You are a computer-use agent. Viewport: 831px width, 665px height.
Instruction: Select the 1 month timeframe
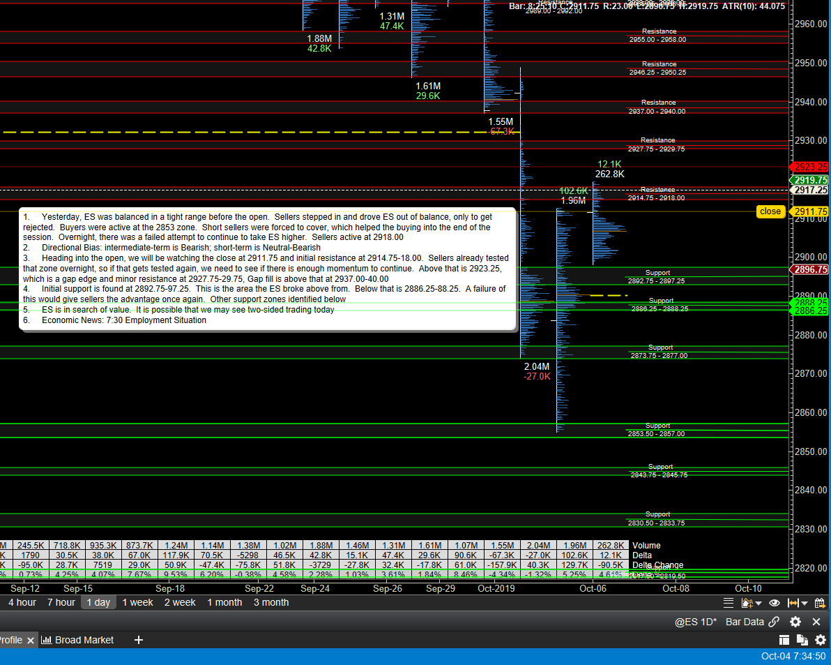[224, 602]
